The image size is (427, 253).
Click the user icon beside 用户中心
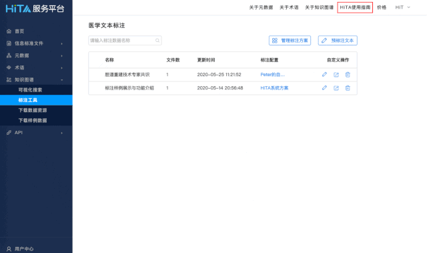[9, 249]
